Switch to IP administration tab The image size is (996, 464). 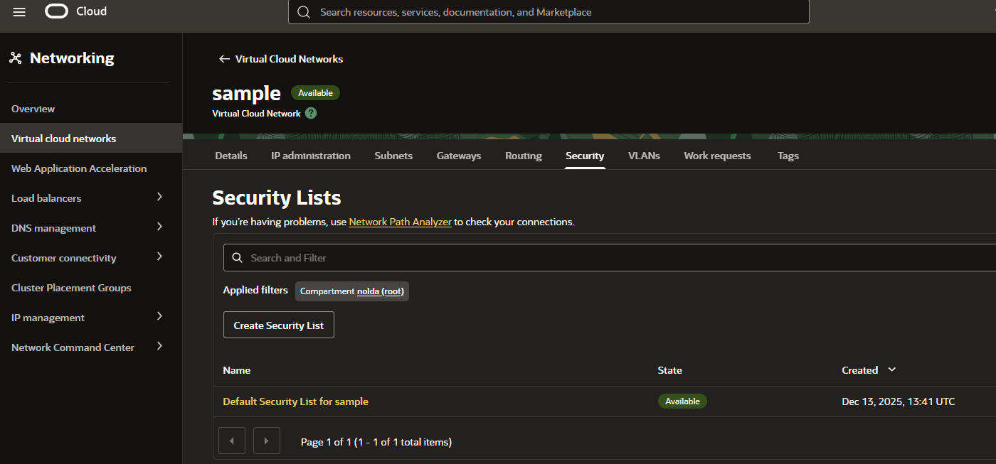311,156
